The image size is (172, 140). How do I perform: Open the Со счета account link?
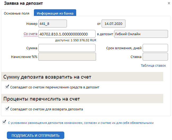pos(30,34)
